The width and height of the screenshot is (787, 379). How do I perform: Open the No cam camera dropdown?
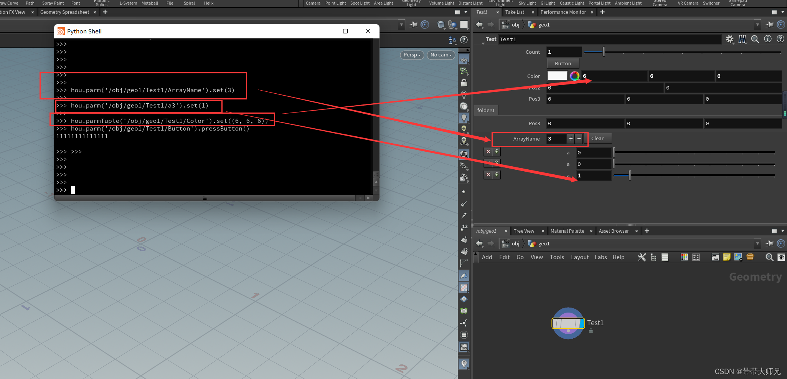[x=441, y=55]
